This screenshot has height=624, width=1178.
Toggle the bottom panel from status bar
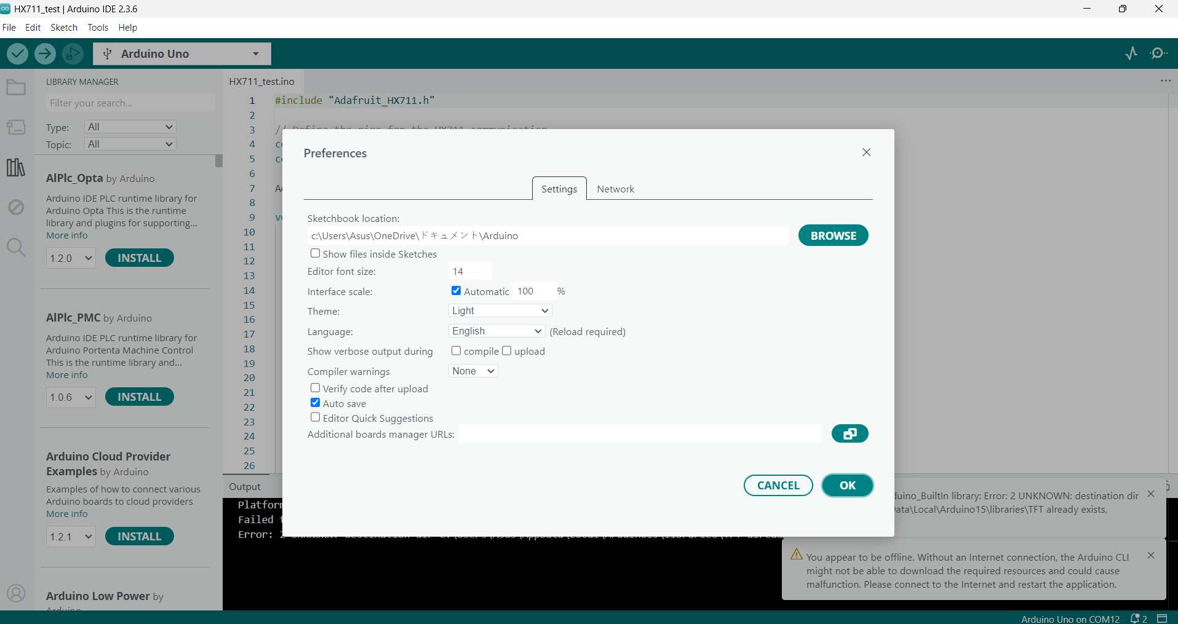coord(1162,618)
